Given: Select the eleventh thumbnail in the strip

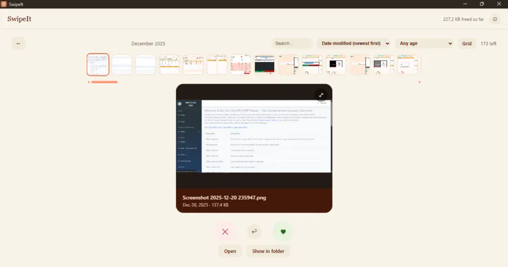Looking at the screenshot, I should pos(336,65).
